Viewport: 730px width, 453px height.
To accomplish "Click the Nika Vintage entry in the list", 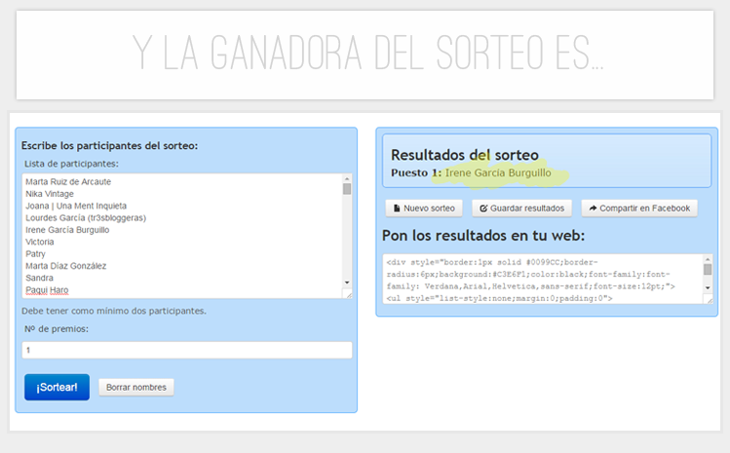I will point(50,194).
